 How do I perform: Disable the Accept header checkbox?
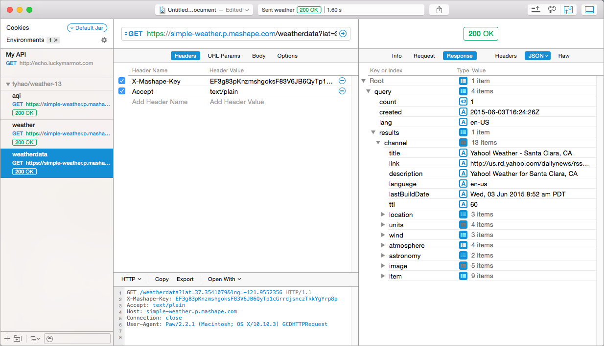click(x=122, y=91)
